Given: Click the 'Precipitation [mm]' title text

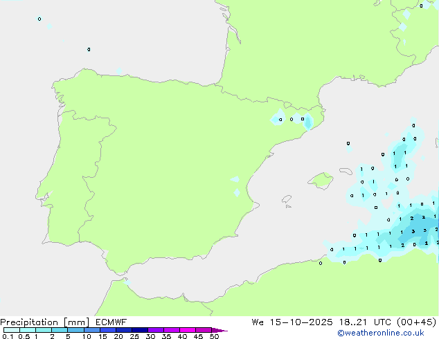Looking at the screenshot, I should pos(45,322).
